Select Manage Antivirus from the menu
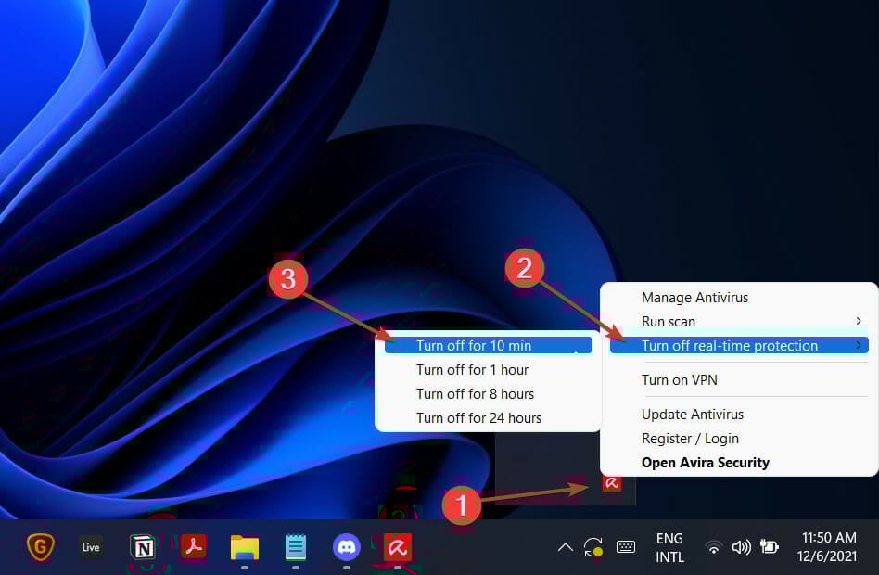The image size is (879, 575). click(x=695, y=297)
